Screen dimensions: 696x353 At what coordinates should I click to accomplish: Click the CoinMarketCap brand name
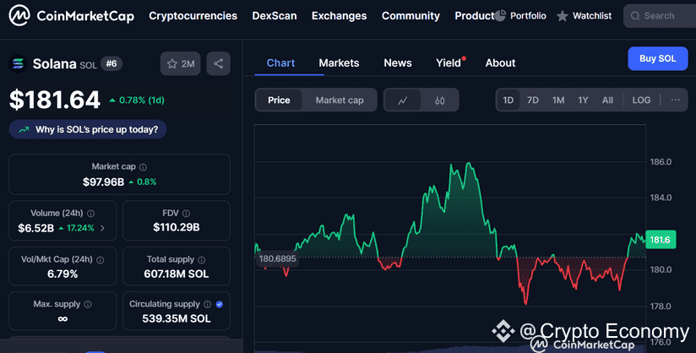pos(85,16)
